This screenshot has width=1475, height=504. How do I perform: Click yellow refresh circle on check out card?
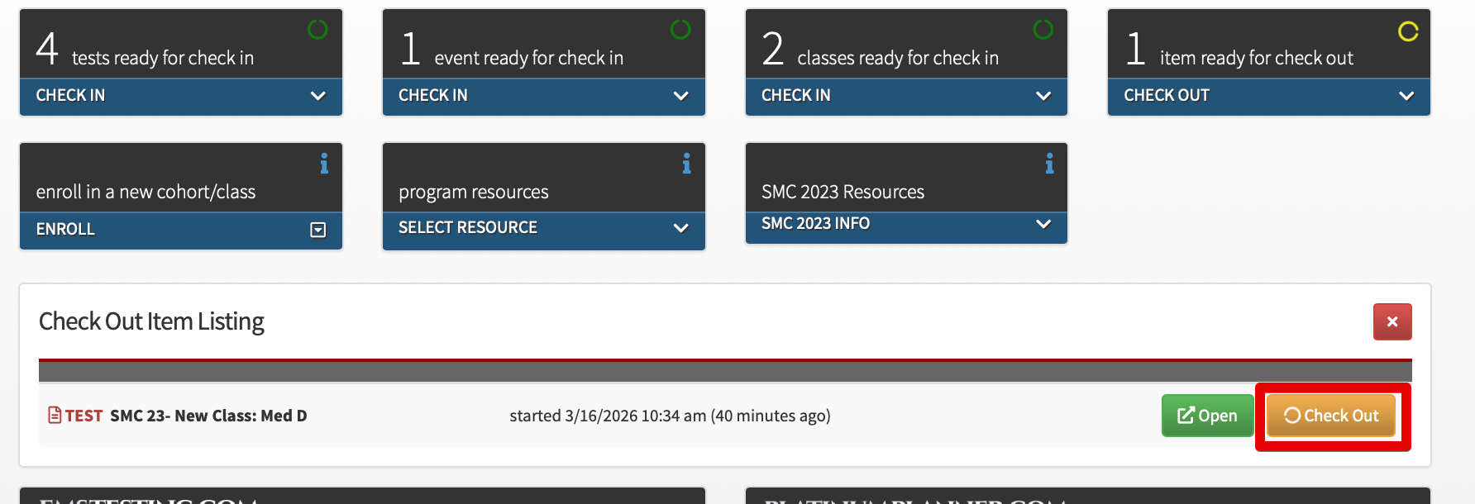tap(1408, 31)
